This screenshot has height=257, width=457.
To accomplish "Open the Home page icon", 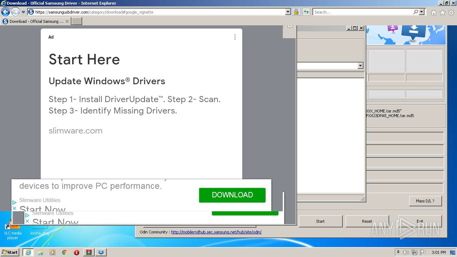I will pyautogui.click(x=433, y=12).
